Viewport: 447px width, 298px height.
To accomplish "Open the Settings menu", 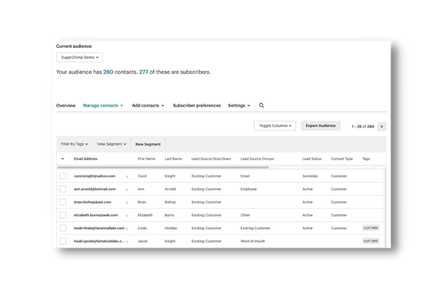I will click(x=239, y=105).
